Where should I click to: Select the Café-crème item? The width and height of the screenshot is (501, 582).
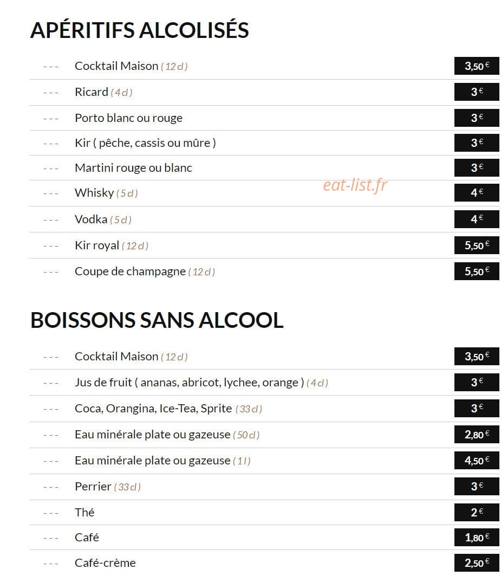[x=105, y=562]
